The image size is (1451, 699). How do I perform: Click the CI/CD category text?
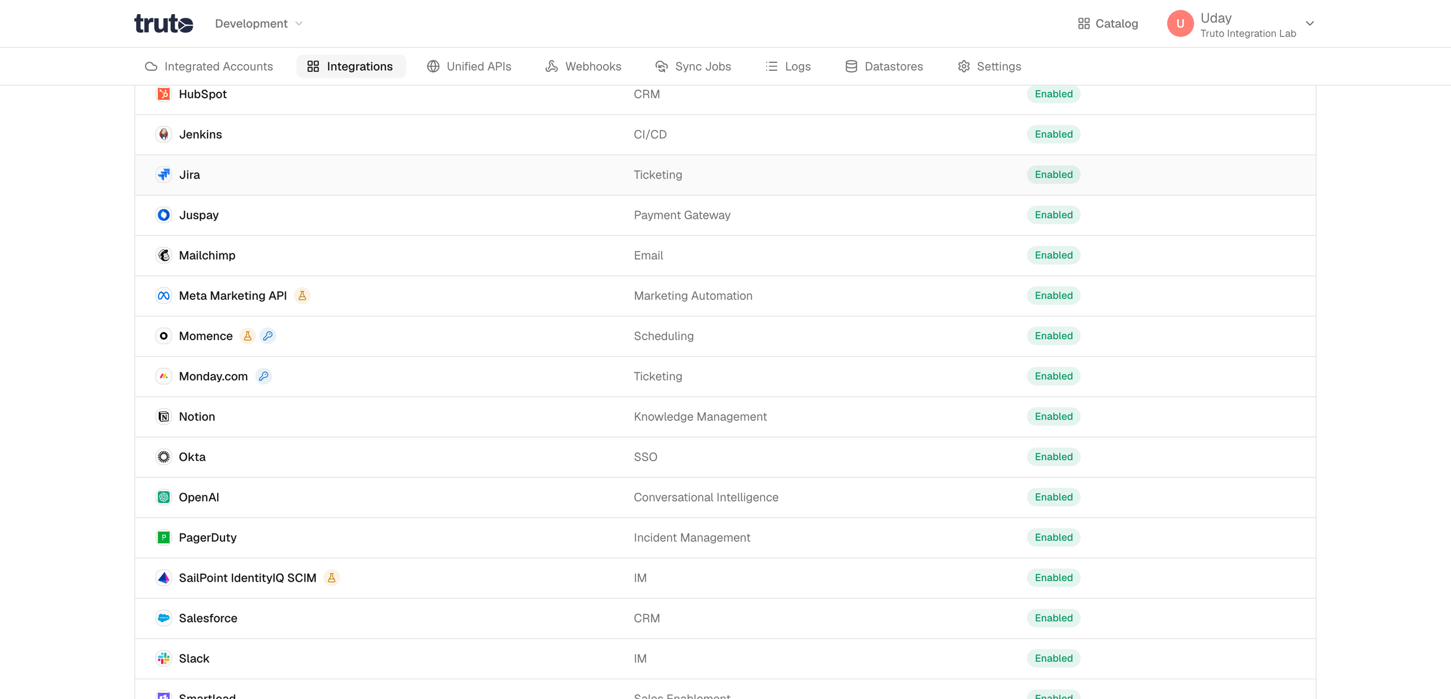pos(650,134)
